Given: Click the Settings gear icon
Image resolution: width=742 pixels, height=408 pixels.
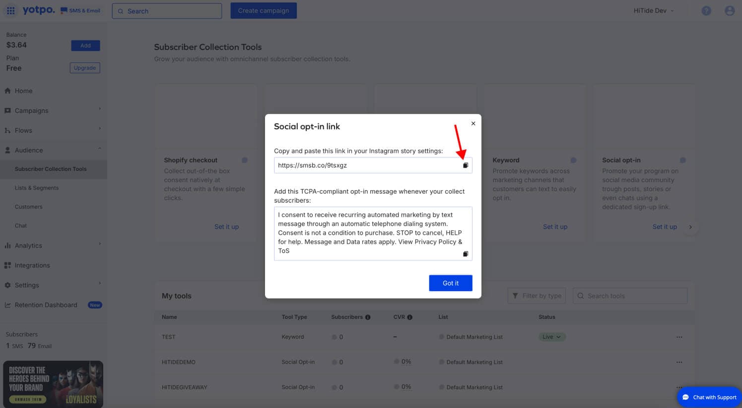Looking at the screenshot, I should [7, 285].
